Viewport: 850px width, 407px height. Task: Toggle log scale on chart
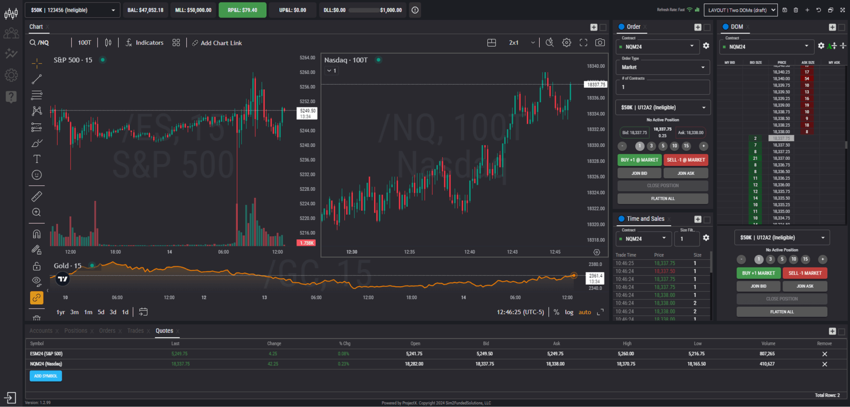point(569,312)
